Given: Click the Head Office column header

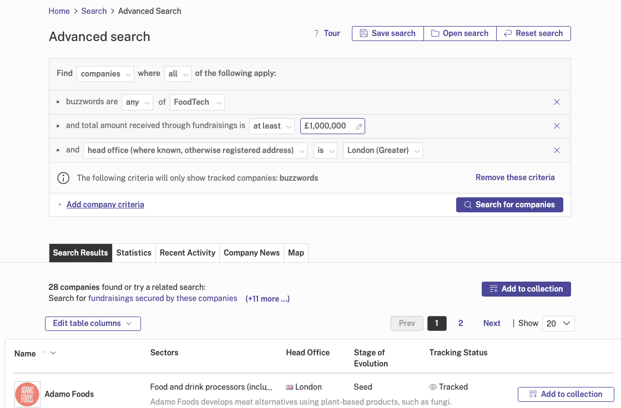Looking at the screenshot, I should 308,353.
